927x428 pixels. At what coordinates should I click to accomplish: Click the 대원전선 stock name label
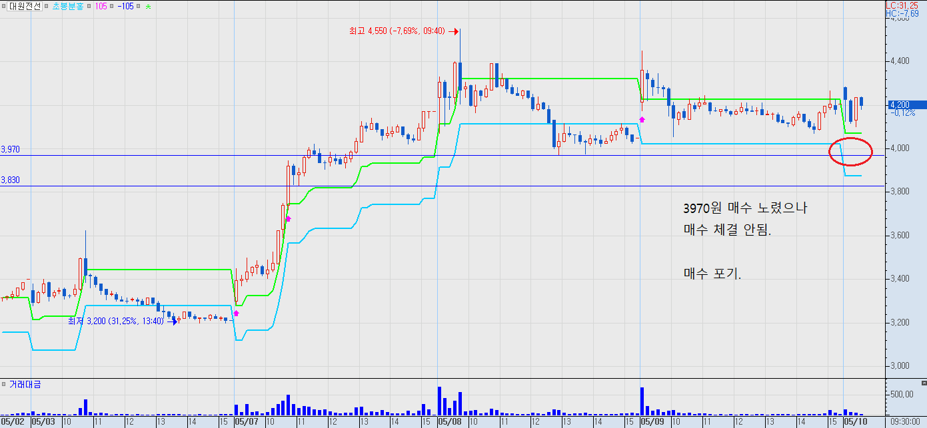tap(25, 6)
